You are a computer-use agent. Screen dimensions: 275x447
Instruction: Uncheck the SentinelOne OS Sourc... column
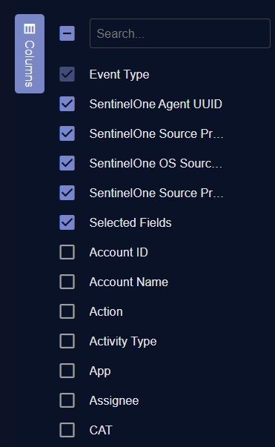coord(67,163)
